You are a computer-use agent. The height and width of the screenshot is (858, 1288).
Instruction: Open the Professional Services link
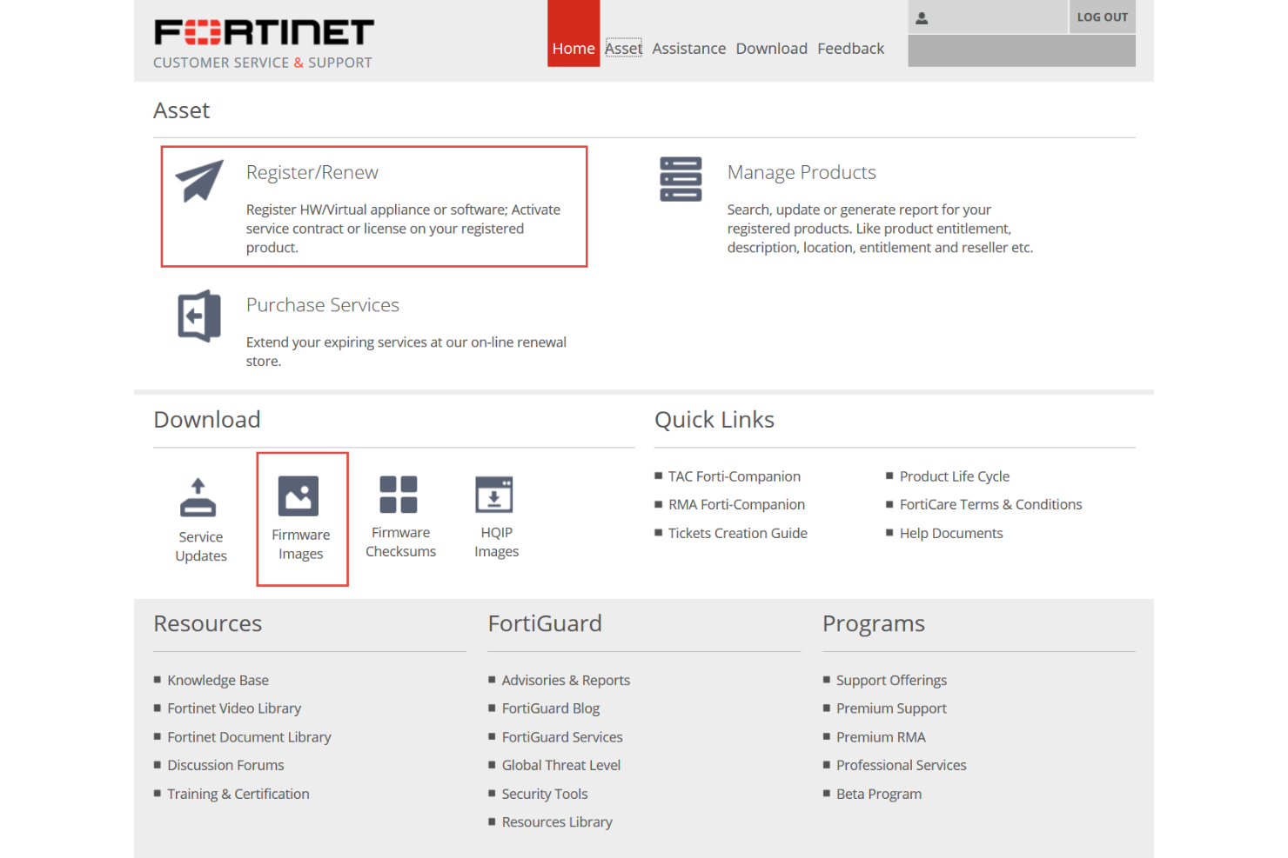pyautogui.click(x=902, y=765)
